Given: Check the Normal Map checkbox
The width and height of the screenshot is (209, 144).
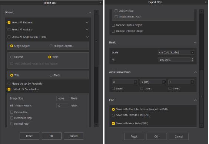Looking at the screenshot, I should click(11, 124).
